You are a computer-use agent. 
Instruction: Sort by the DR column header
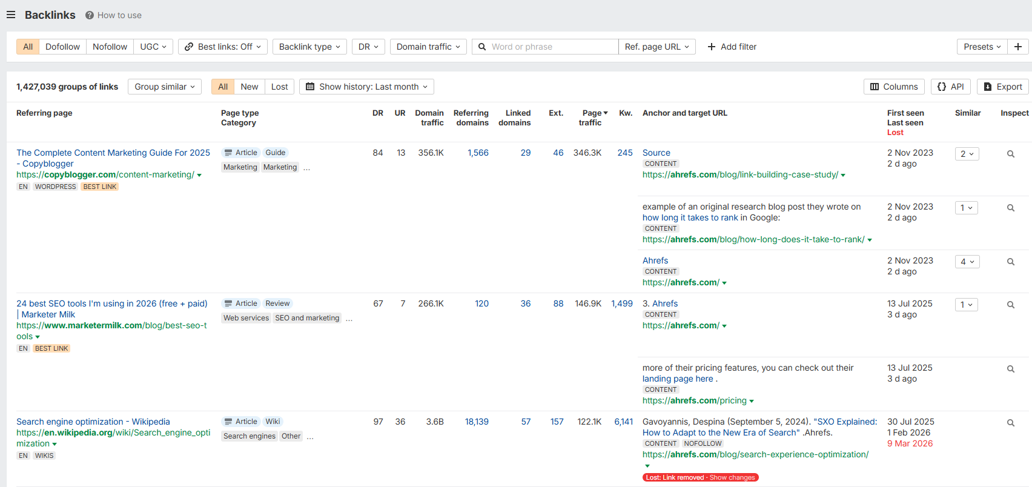point(378,113)
